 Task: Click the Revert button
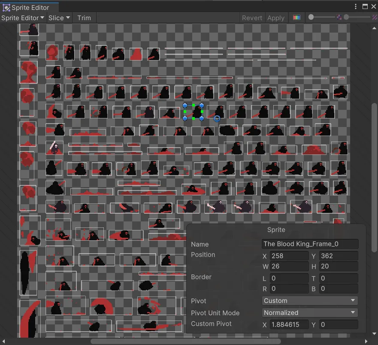(252, 18)
